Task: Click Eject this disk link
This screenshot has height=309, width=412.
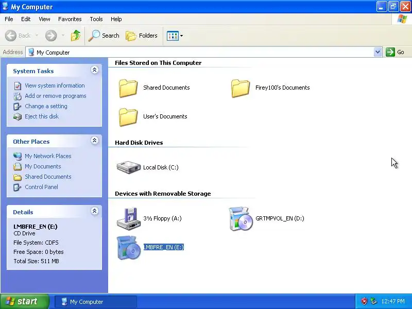Action: click(42, 116)
